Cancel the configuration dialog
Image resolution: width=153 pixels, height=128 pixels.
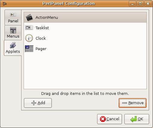[109, 119]
